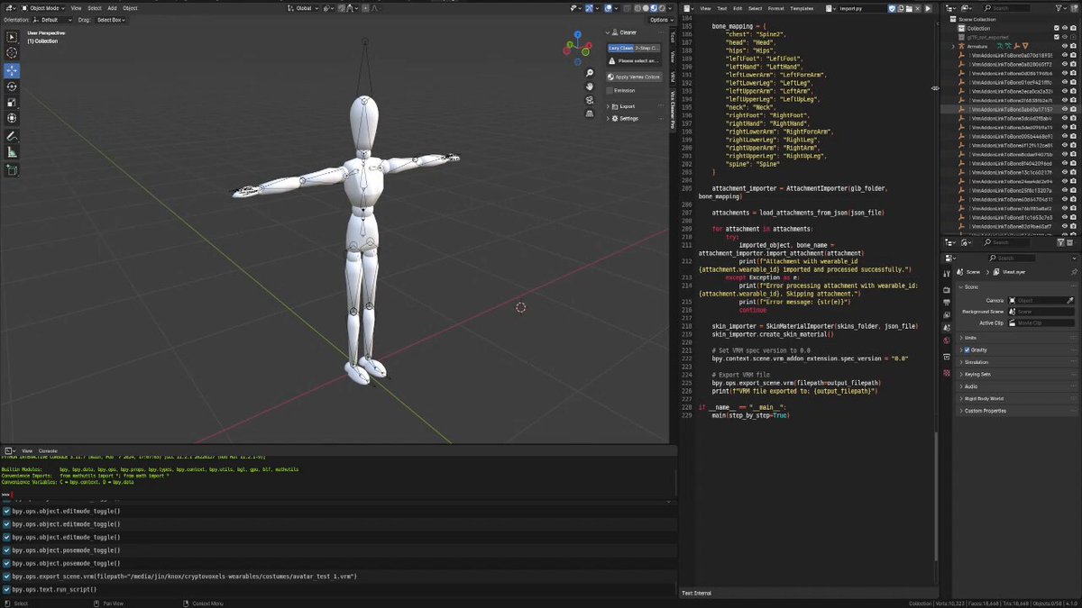Image resolution: width=1082 pixels, height=608 pixels.
Task: Select the Annotate tool
Action: [12, 136]
